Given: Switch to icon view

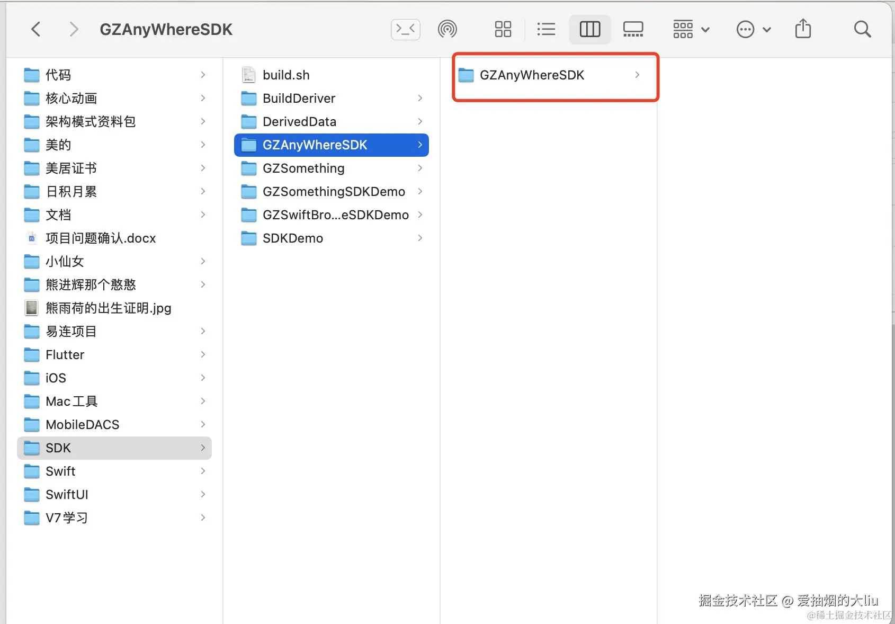Looking at the screenshot, I should [503, 29].
